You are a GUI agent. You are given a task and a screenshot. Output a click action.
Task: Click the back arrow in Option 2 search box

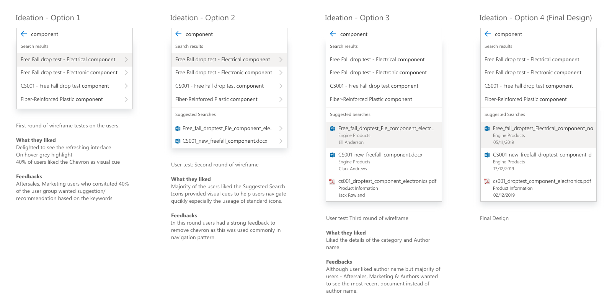click(x=178, y=34)
